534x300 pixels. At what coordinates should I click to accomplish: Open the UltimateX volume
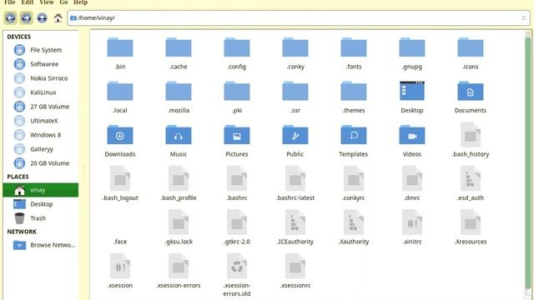tap(41, 121)
